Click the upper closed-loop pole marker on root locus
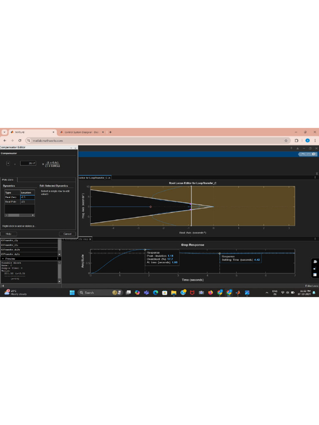Viewport: 319px width, 425px height. coord(190,204)
